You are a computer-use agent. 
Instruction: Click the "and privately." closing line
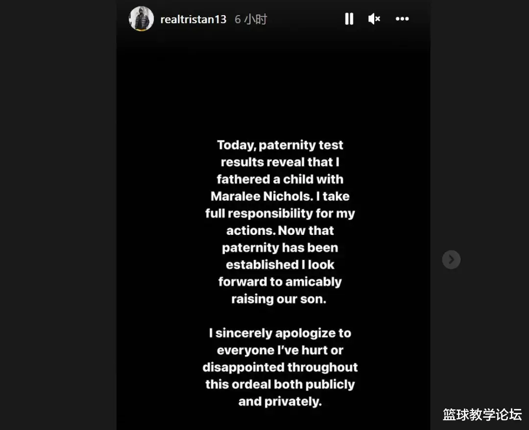[x=280, y=402]
